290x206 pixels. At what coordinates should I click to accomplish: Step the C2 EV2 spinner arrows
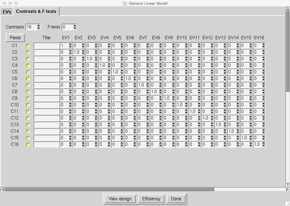83,52
